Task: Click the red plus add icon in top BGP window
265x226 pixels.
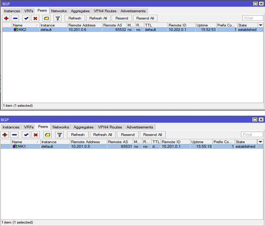Action: click(x=6, y=18)
